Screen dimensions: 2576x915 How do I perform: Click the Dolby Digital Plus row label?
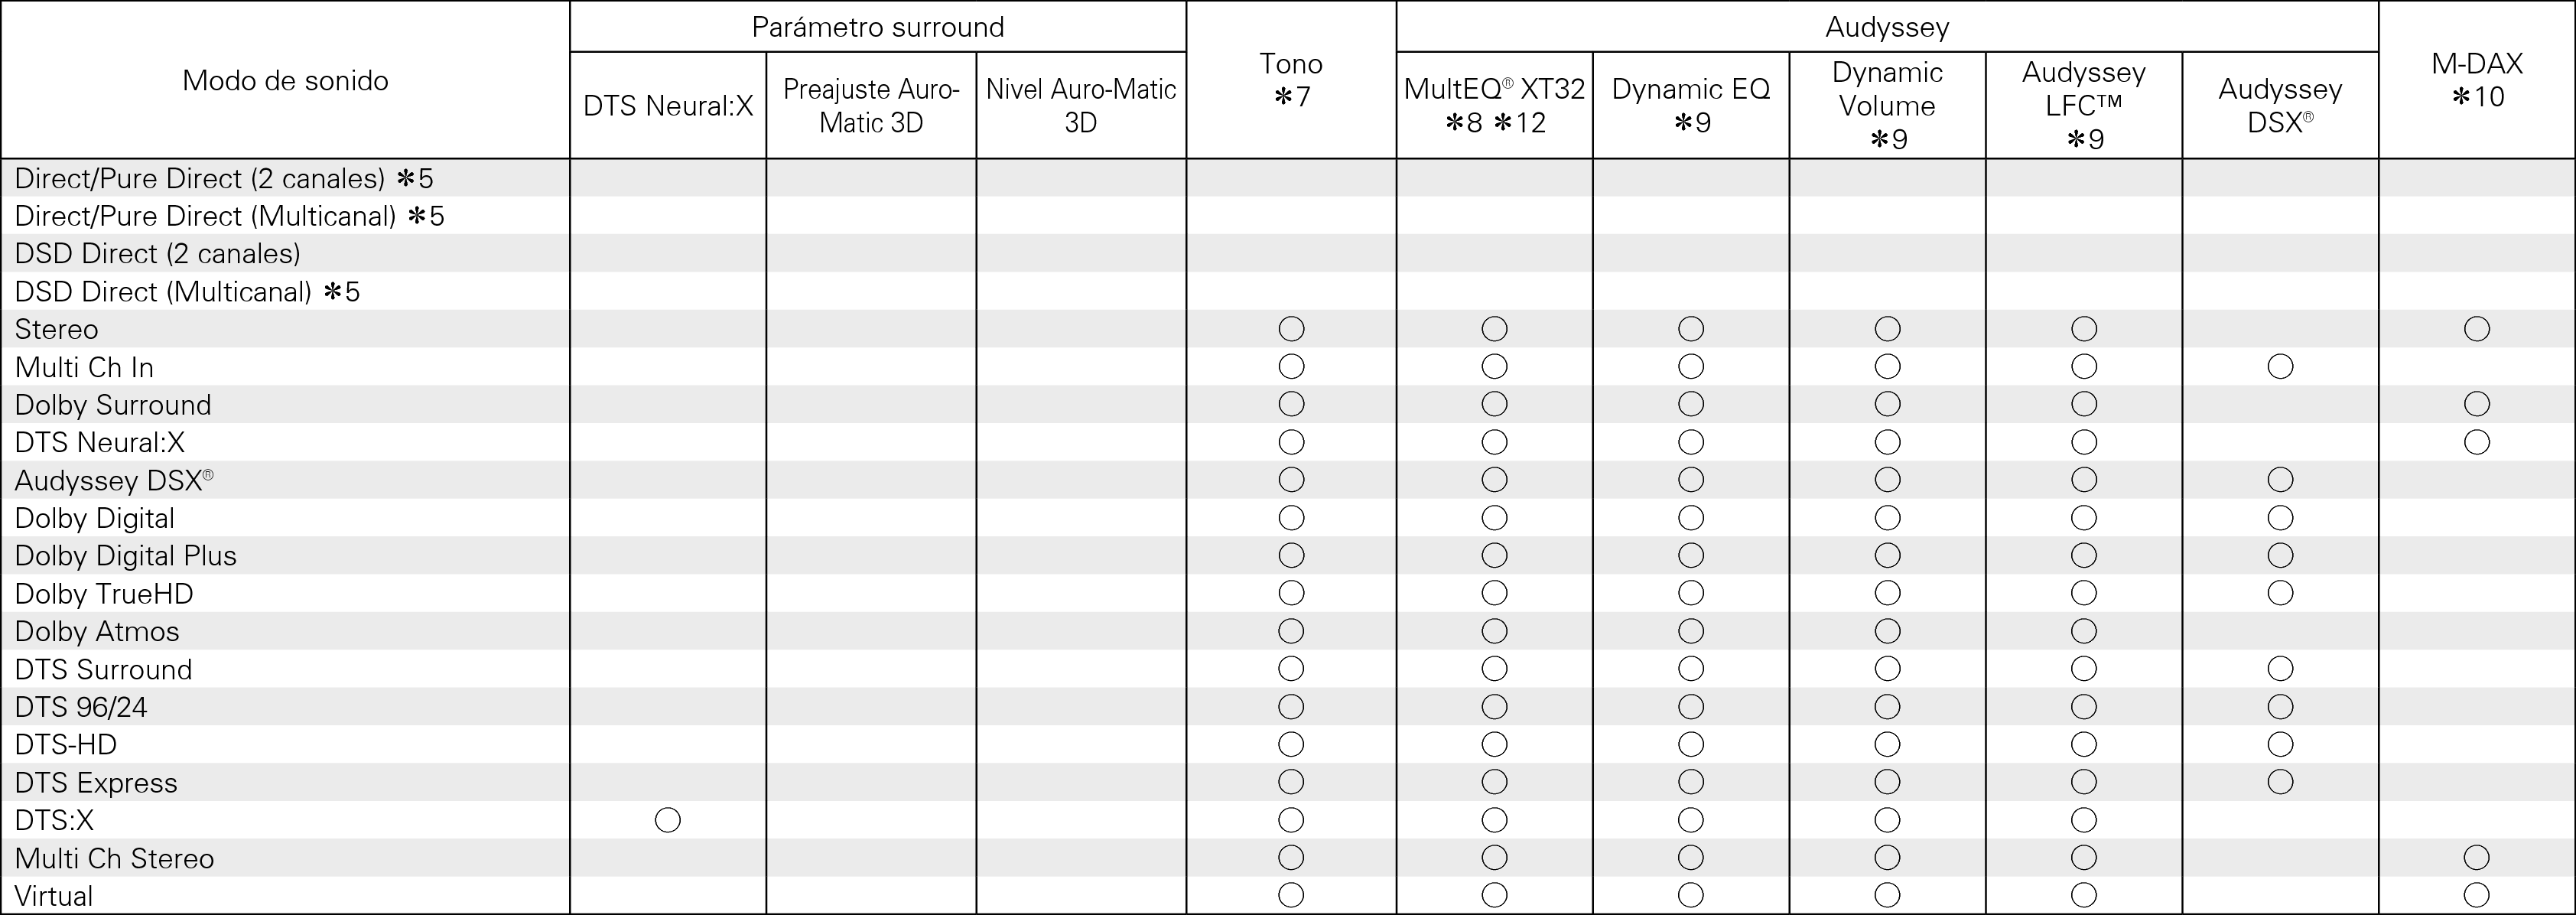[126, 556]
